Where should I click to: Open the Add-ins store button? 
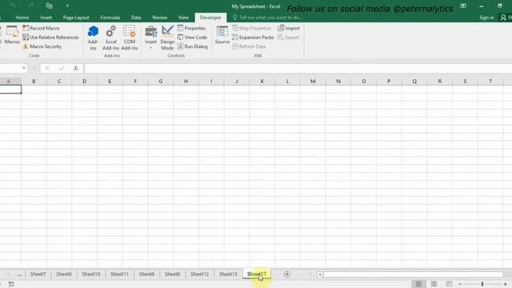[93, 38]
